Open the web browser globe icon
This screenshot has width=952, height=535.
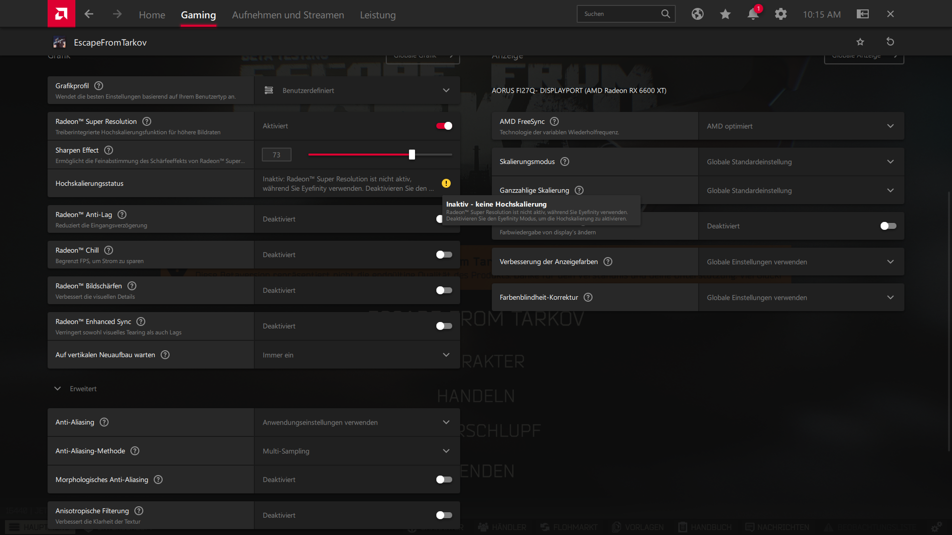click(x=697, y=14)
